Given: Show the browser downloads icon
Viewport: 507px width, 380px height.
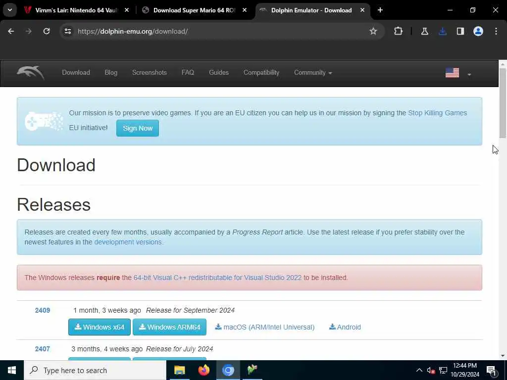Looking at the screenshot, I should [443, 31].
